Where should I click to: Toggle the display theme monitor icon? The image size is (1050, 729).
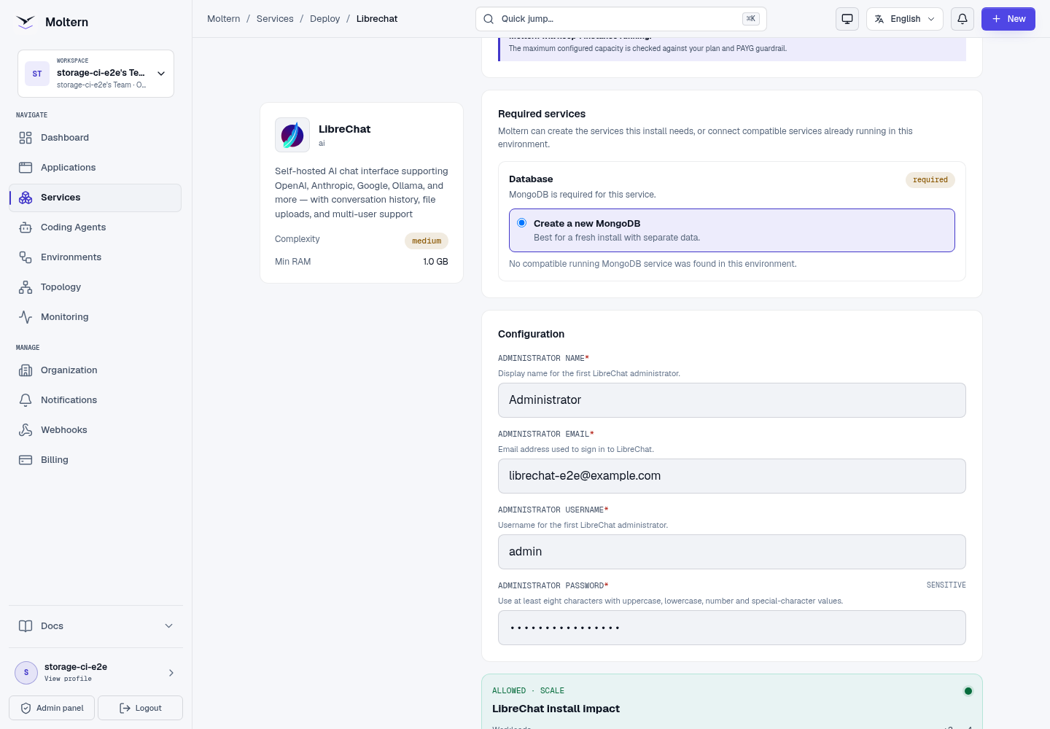click(x=847, y=19)
